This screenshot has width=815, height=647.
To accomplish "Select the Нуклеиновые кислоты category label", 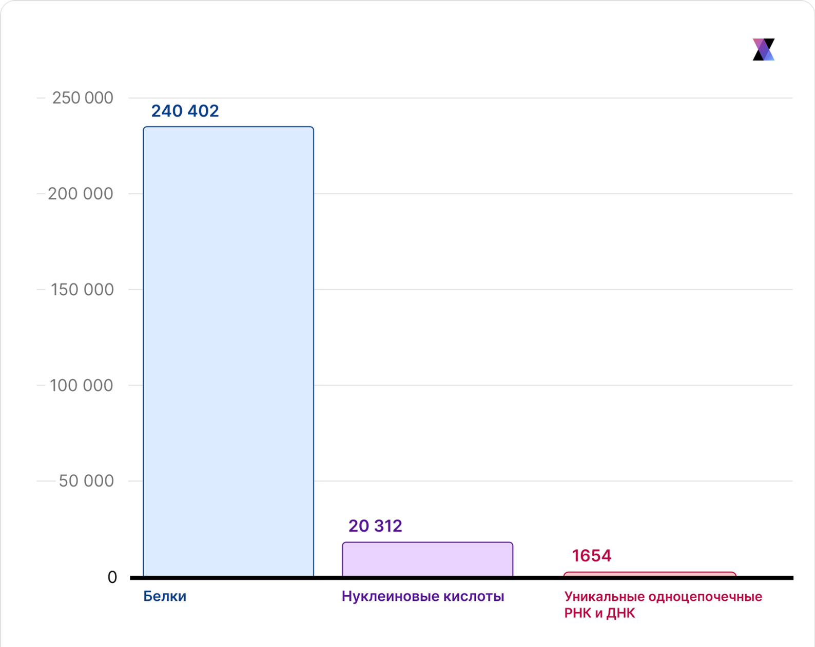I will pos(423,596).
